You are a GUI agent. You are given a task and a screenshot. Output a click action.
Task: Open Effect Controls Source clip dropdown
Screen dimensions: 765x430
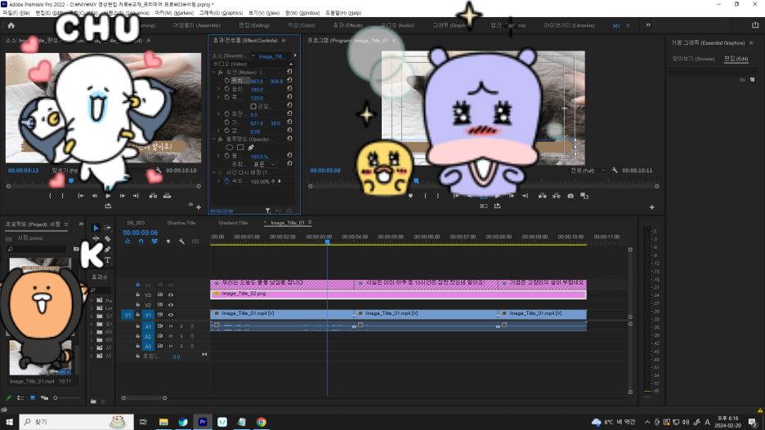click(x=253, y=56)
